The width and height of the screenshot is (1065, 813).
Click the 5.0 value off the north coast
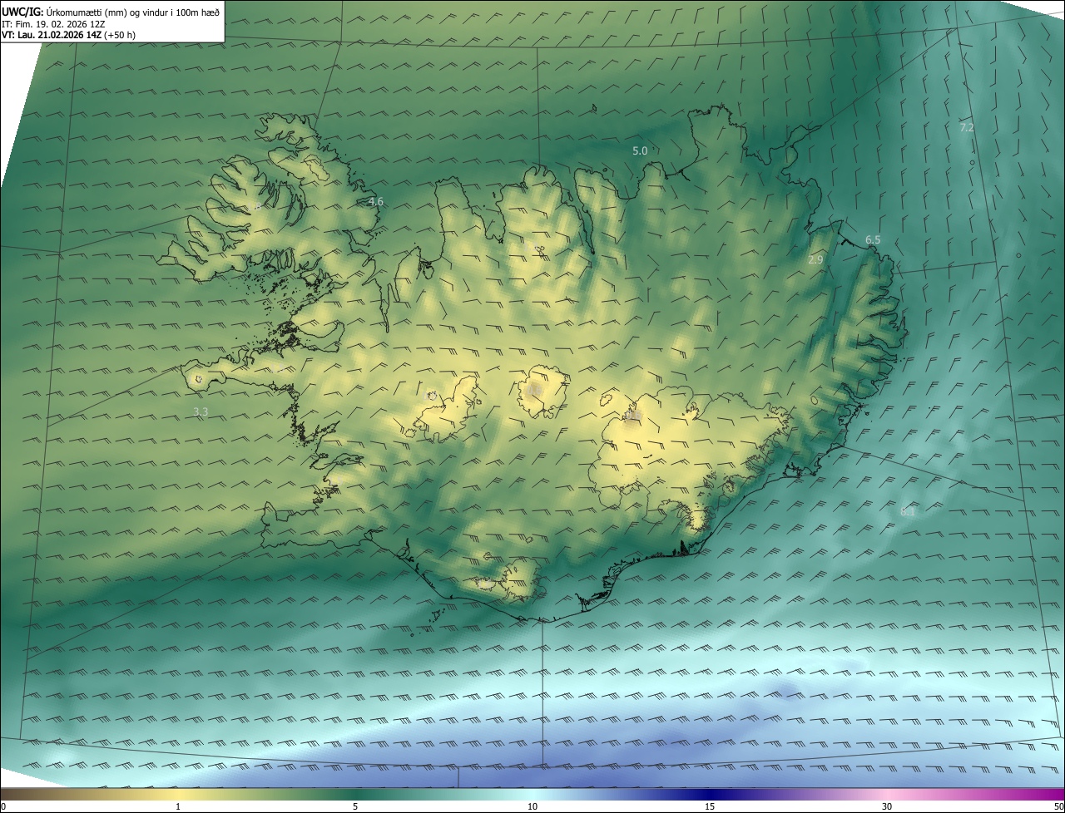[x=640, y=150]
